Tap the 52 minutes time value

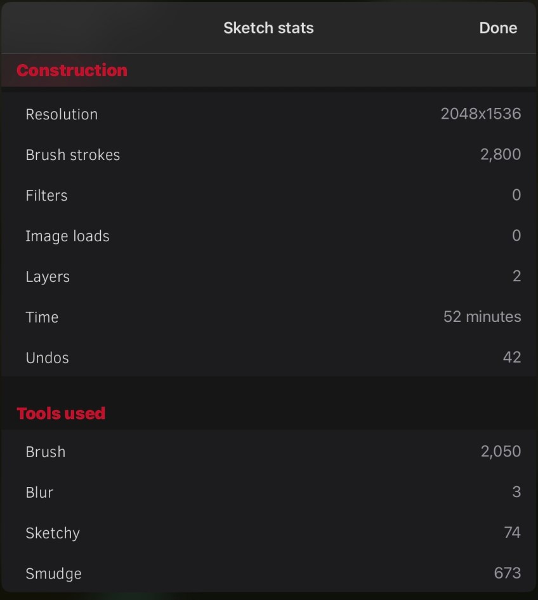click(x=482, y=317)
